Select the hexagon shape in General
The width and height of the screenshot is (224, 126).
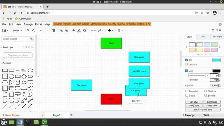point(5,83)
